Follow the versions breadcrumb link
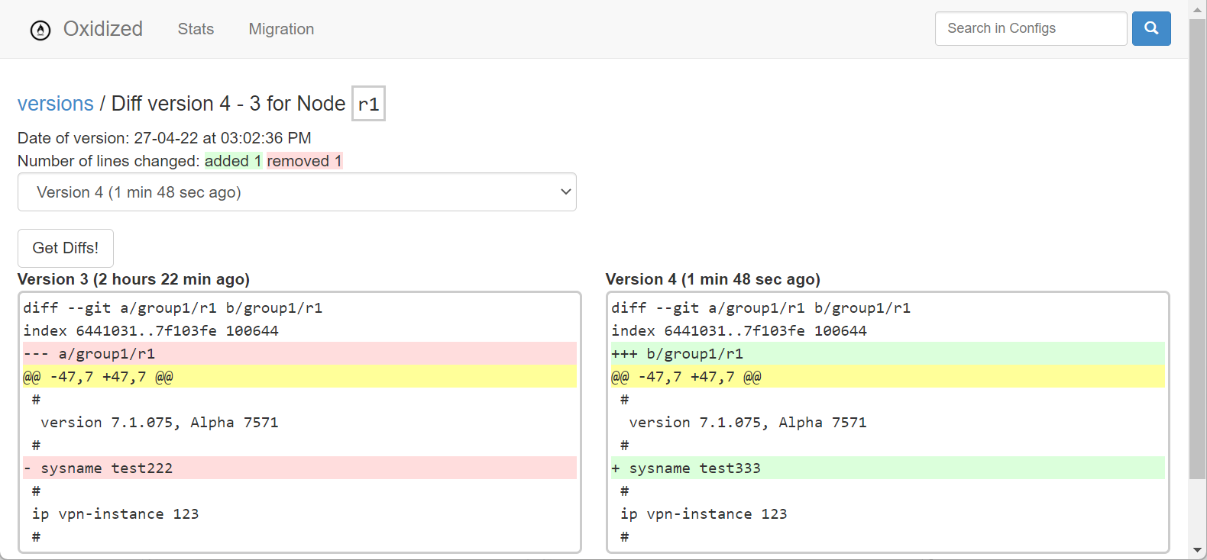The height and width of the screenshot is (560, 1207). 55,104
